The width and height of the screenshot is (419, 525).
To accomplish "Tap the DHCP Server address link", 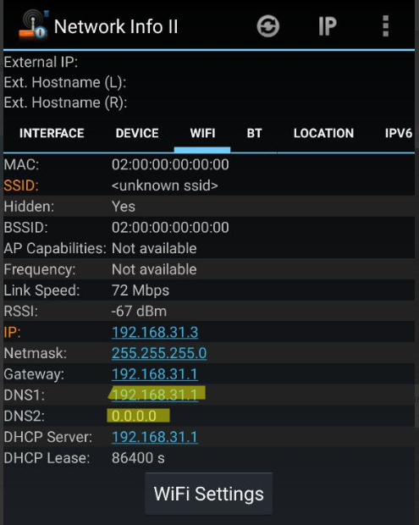I will coord(155,437).
